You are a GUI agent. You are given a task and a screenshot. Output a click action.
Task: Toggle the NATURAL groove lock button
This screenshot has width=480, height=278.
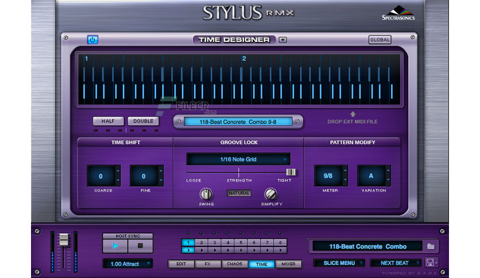point(239,193)
